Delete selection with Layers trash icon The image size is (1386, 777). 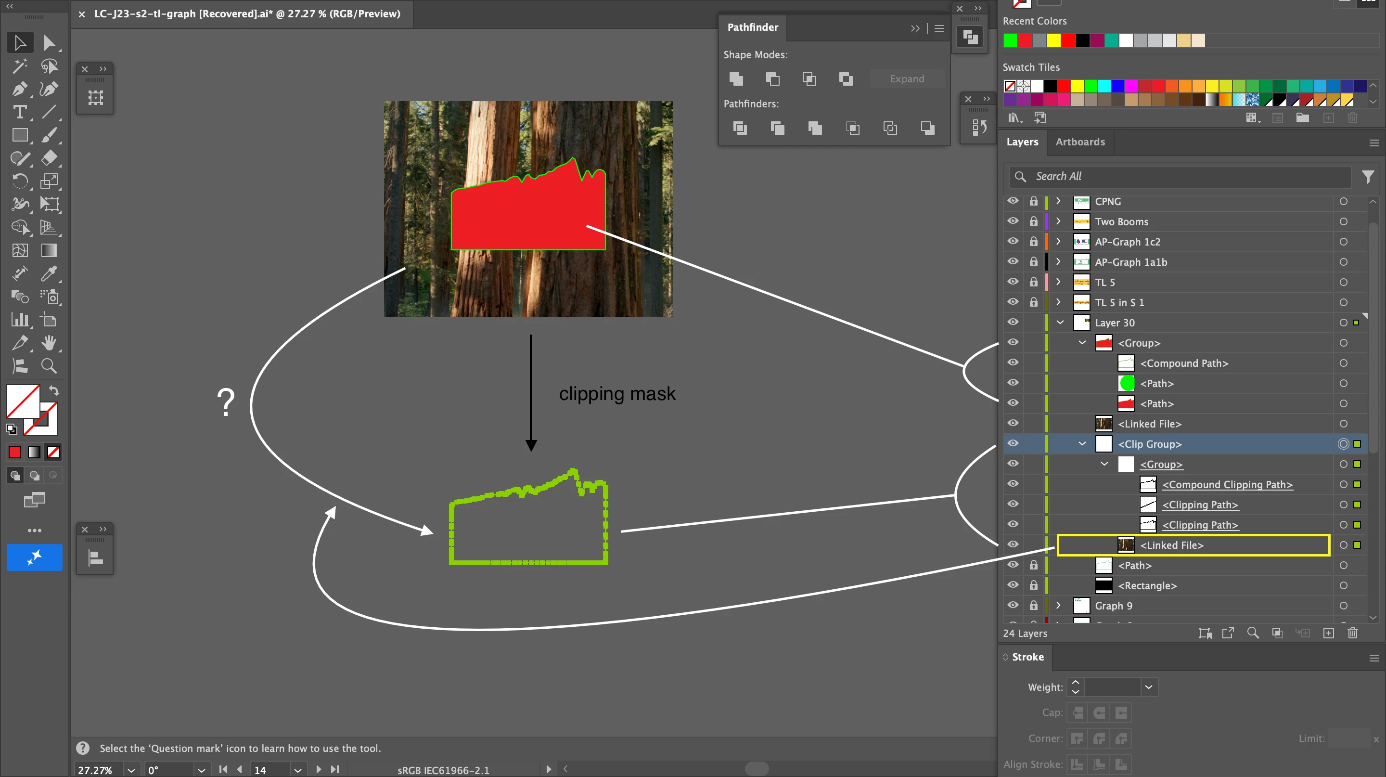coord(1353,633)
